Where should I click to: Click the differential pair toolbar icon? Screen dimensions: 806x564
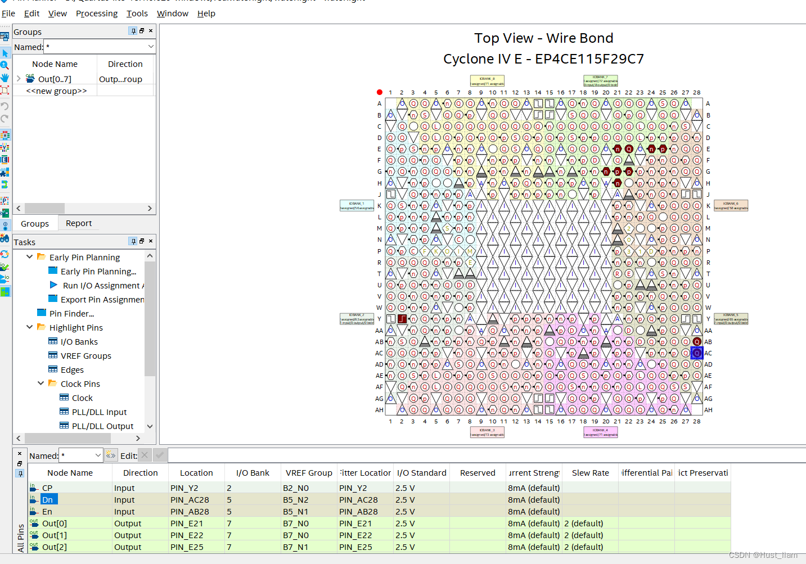tap(5, 184)
